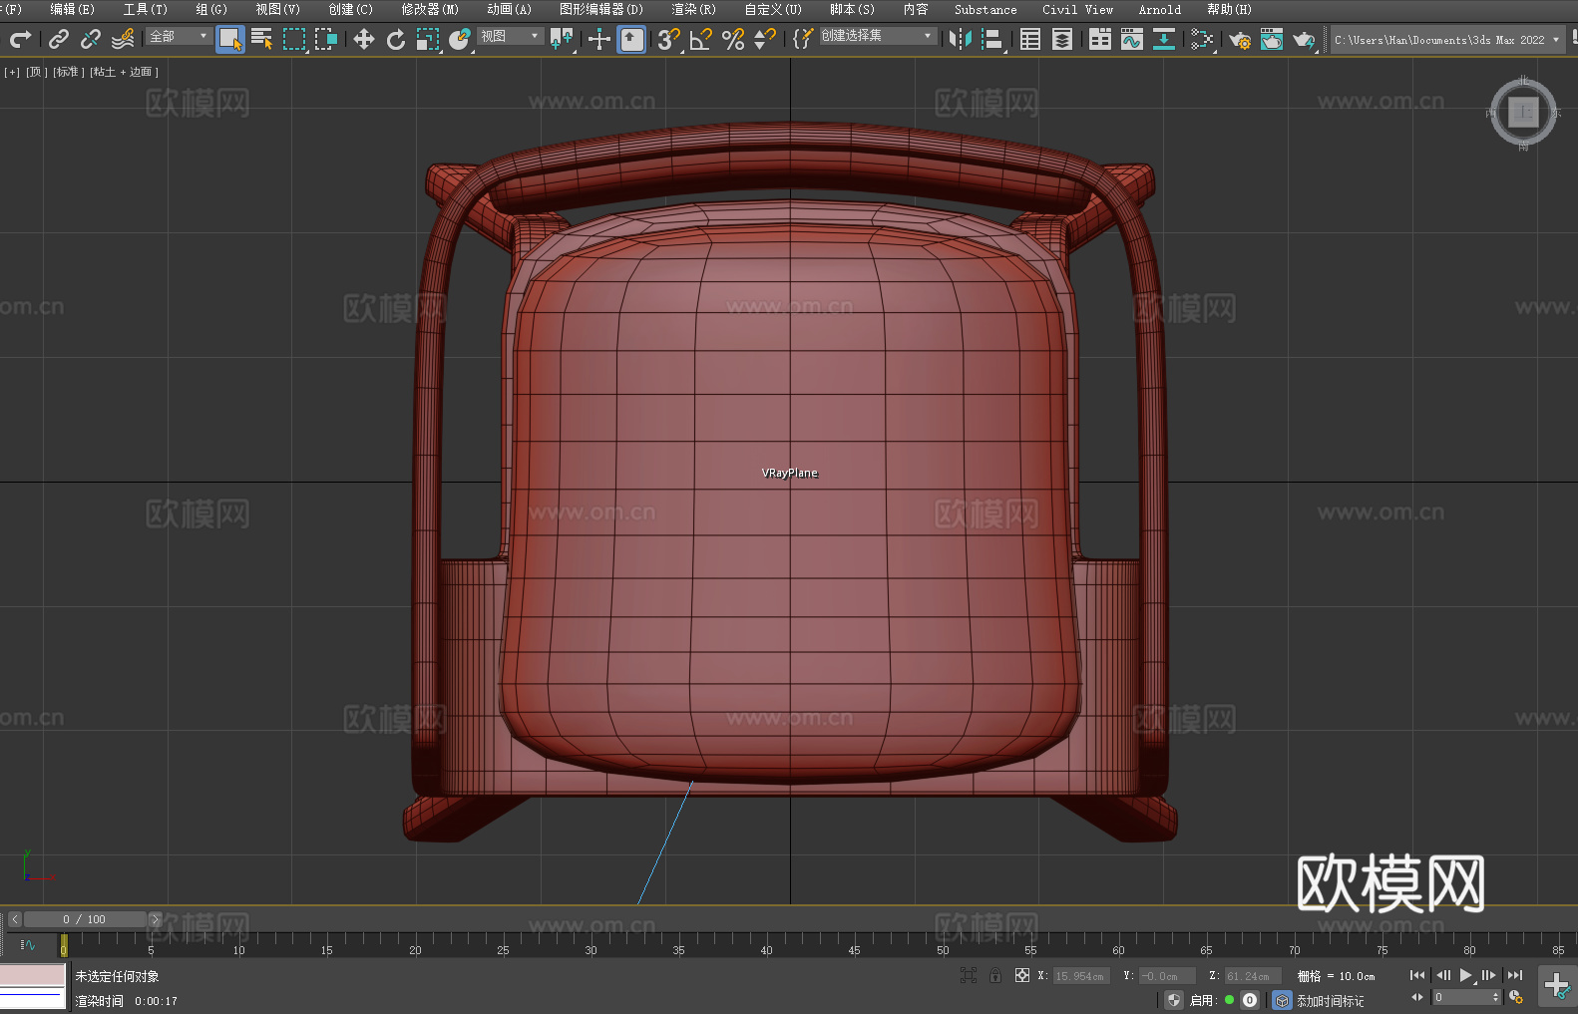This screenshot has width=1578, height=1014.
Task: Toggle Selection Lock padlock icon
Action: (x=995, y=975)
